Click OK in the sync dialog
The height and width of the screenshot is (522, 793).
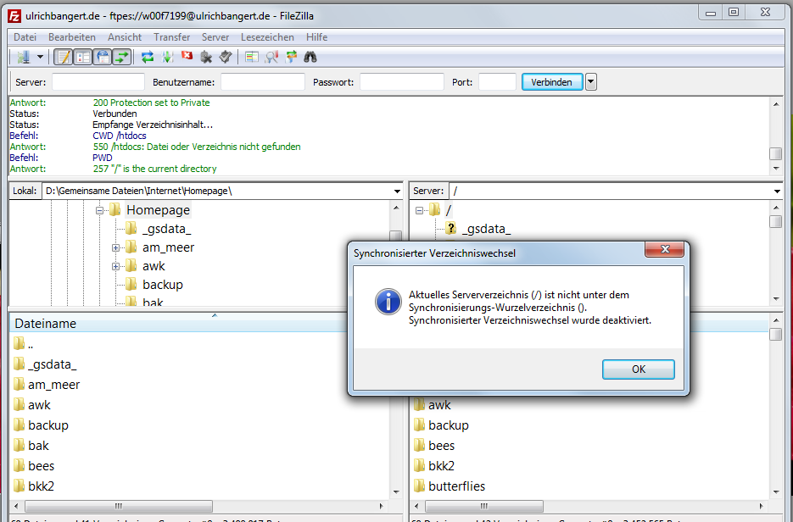click(x=639, y=369)
